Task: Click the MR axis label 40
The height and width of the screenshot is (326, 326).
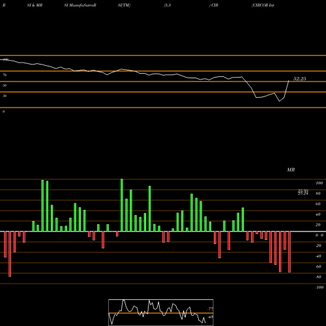Action: coord(318,215)
